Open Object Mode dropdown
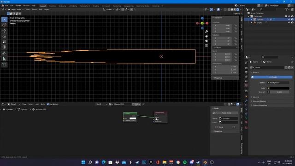 16,9
